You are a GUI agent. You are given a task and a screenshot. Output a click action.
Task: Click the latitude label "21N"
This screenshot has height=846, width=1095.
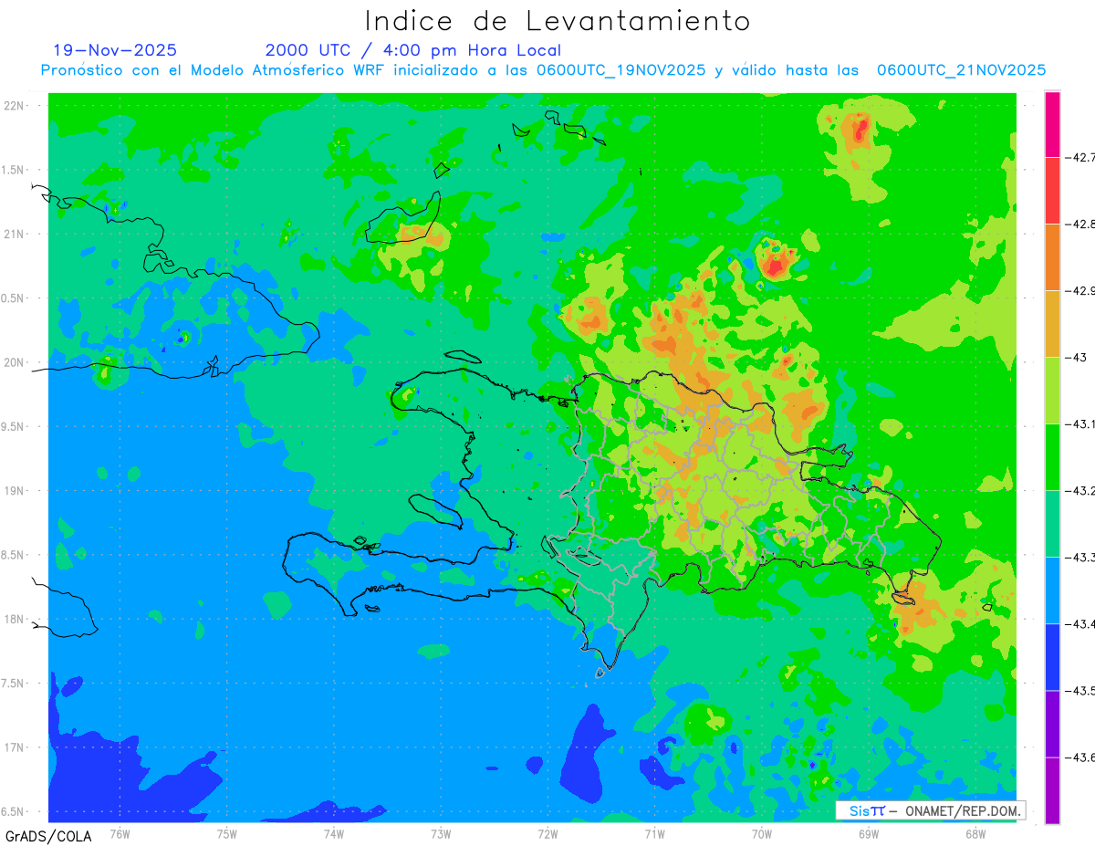click(x=15, y=235)
